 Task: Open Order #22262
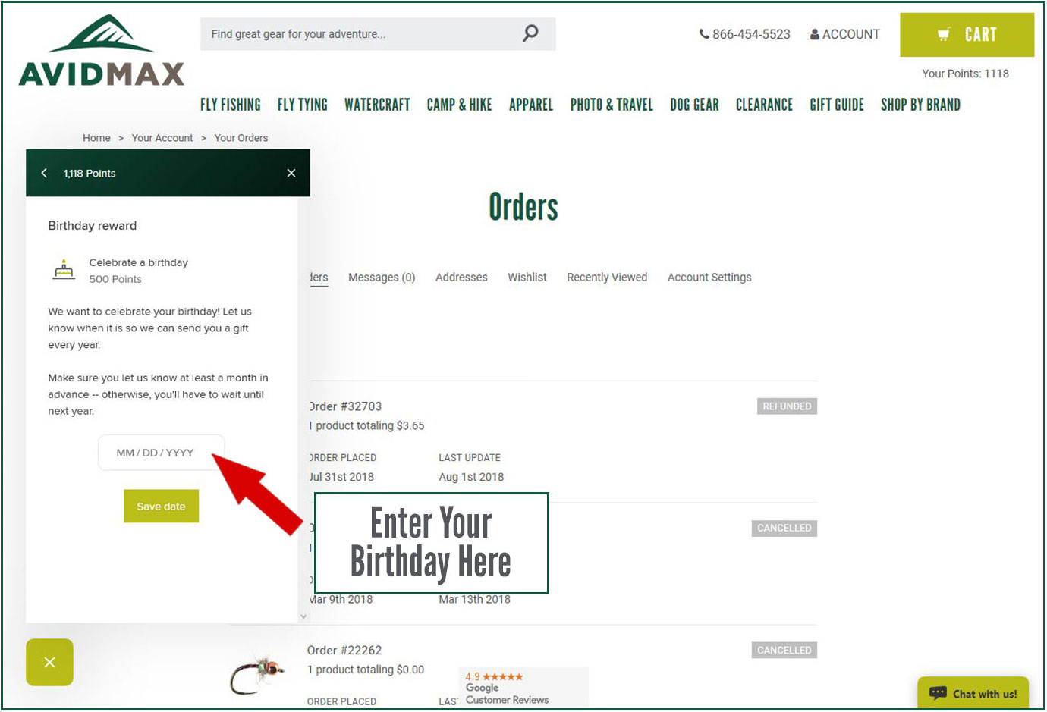click(x=344, y=651)
